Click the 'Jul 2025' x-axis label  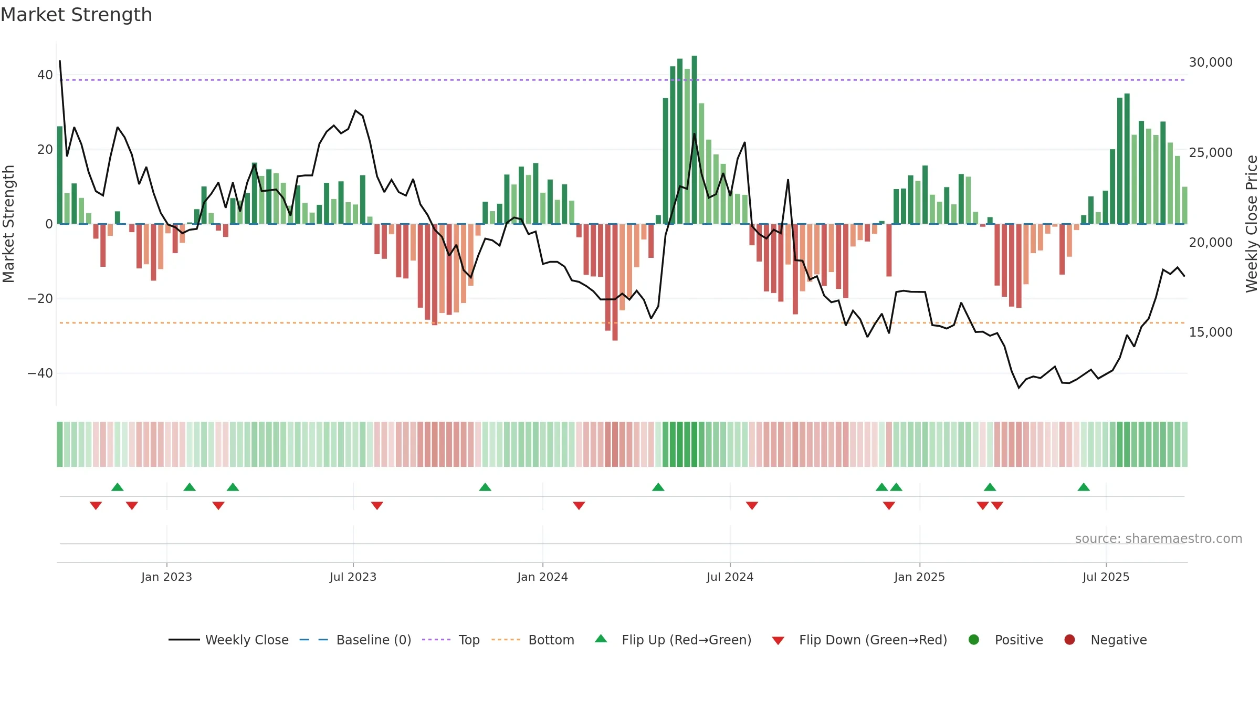(1106, 577)
